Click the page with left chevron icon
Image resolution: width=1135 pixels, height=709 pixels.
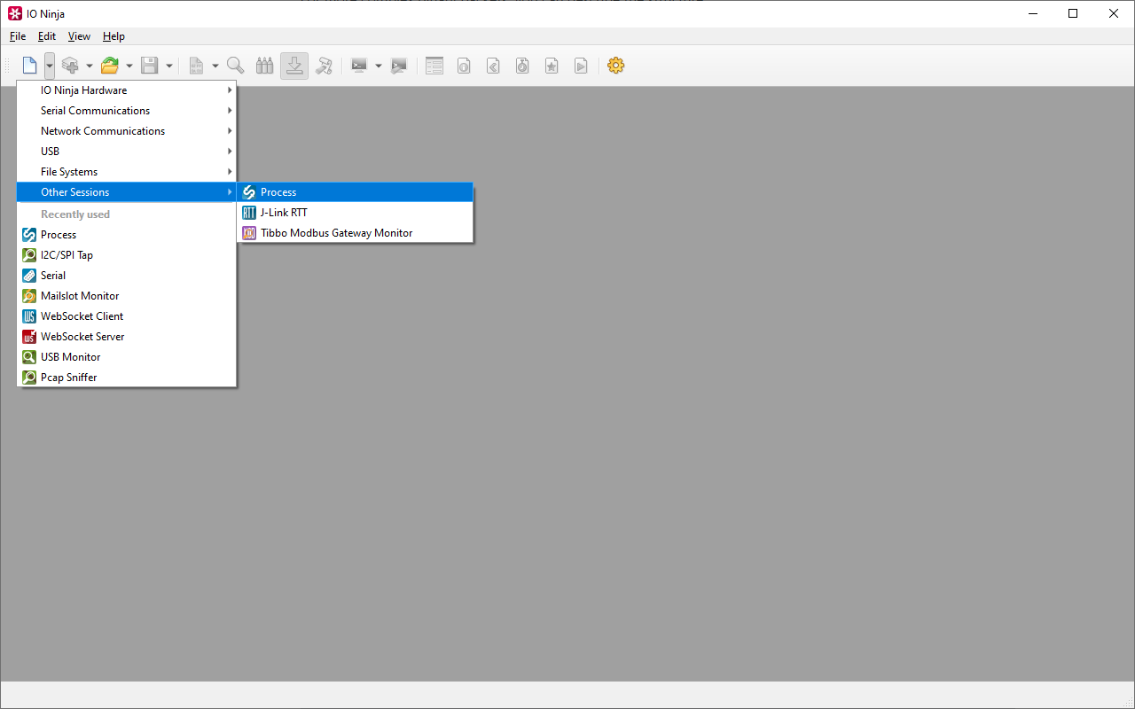point(493,66)
